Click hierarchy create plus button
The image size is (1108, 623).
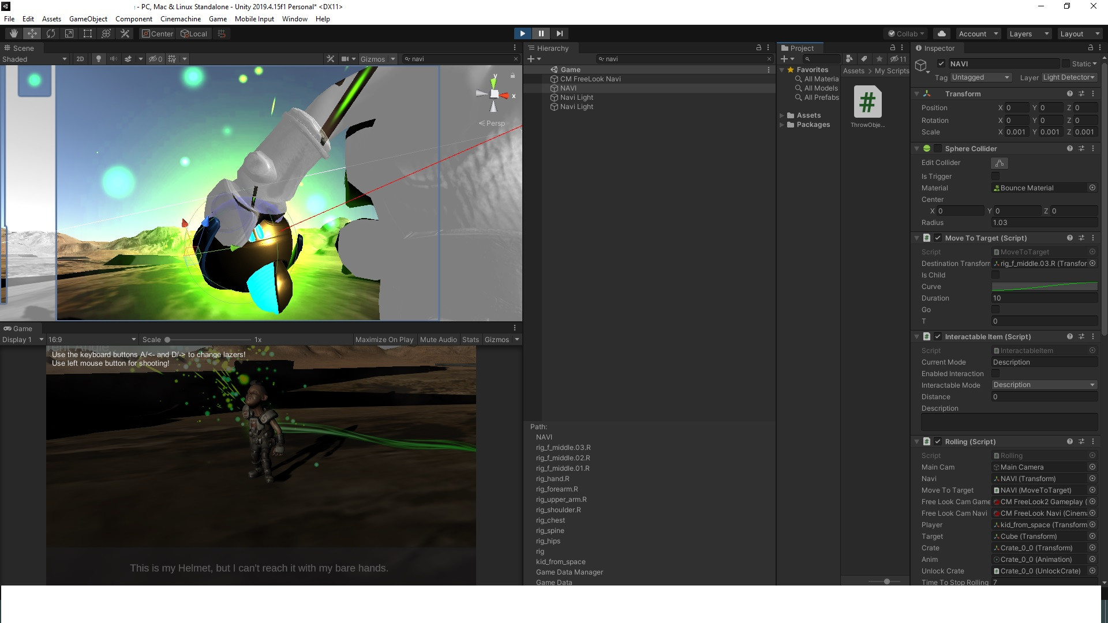[x=534, y=59]
